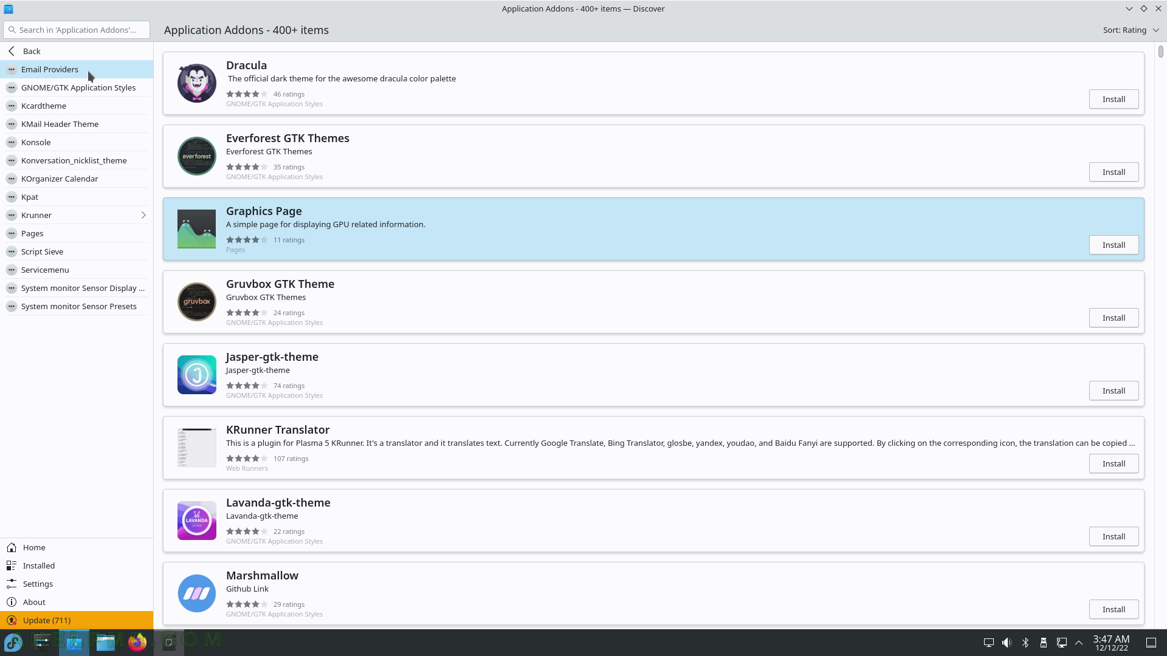Open the Everforest GTK Themes icon

tap(196, 156)
